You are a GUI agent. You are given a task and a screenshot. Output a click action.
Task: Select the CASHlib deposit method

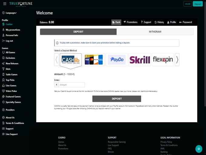click(x=71, y=60)
